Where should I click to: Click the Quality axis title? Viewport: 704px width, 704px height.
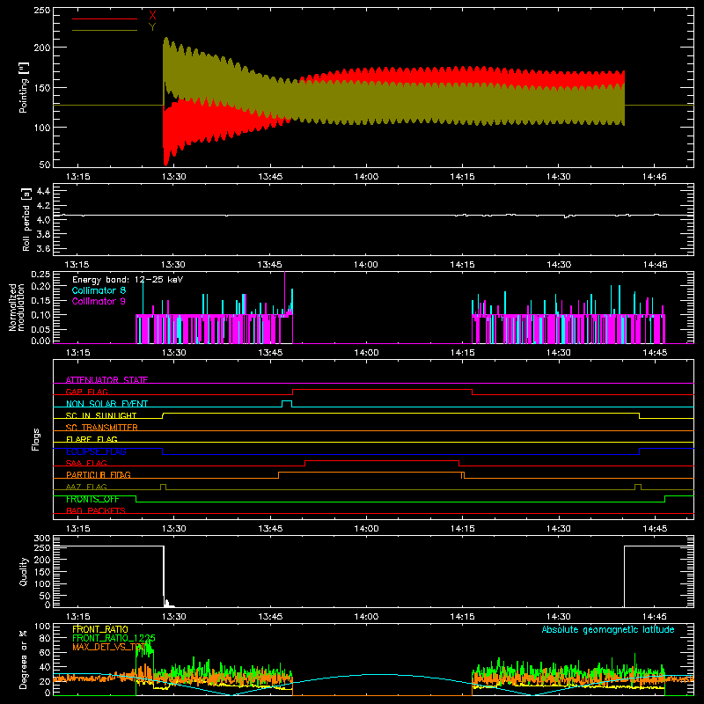pos(24,571)
